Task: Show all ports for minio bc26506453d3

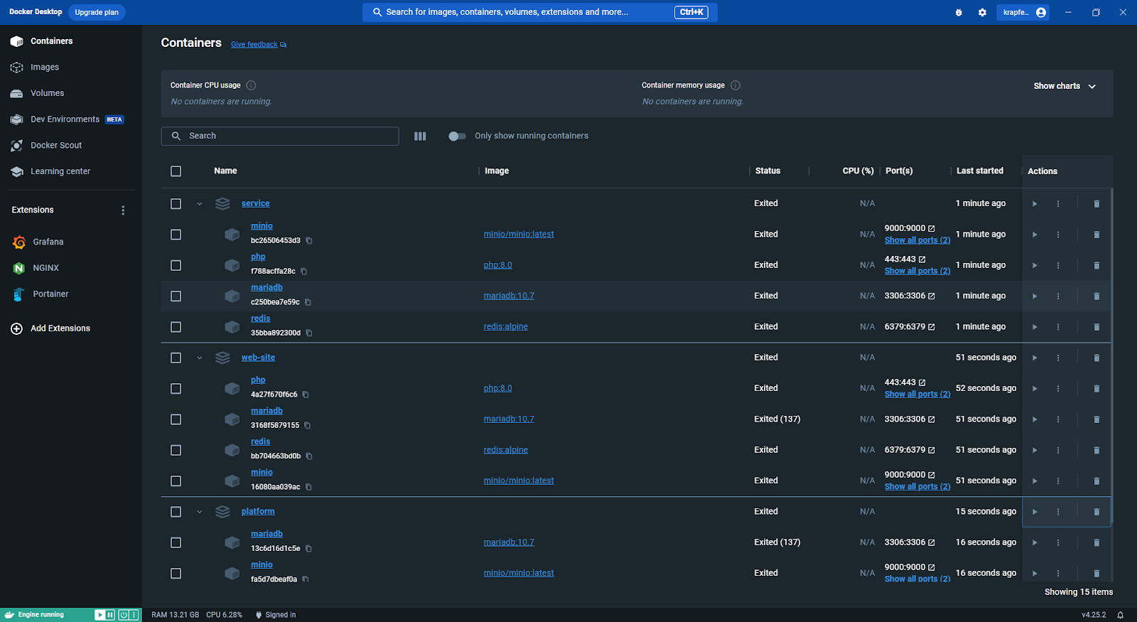Action: coord(917,240)
